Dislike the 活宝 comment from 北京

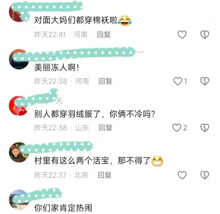pos(205,175)
